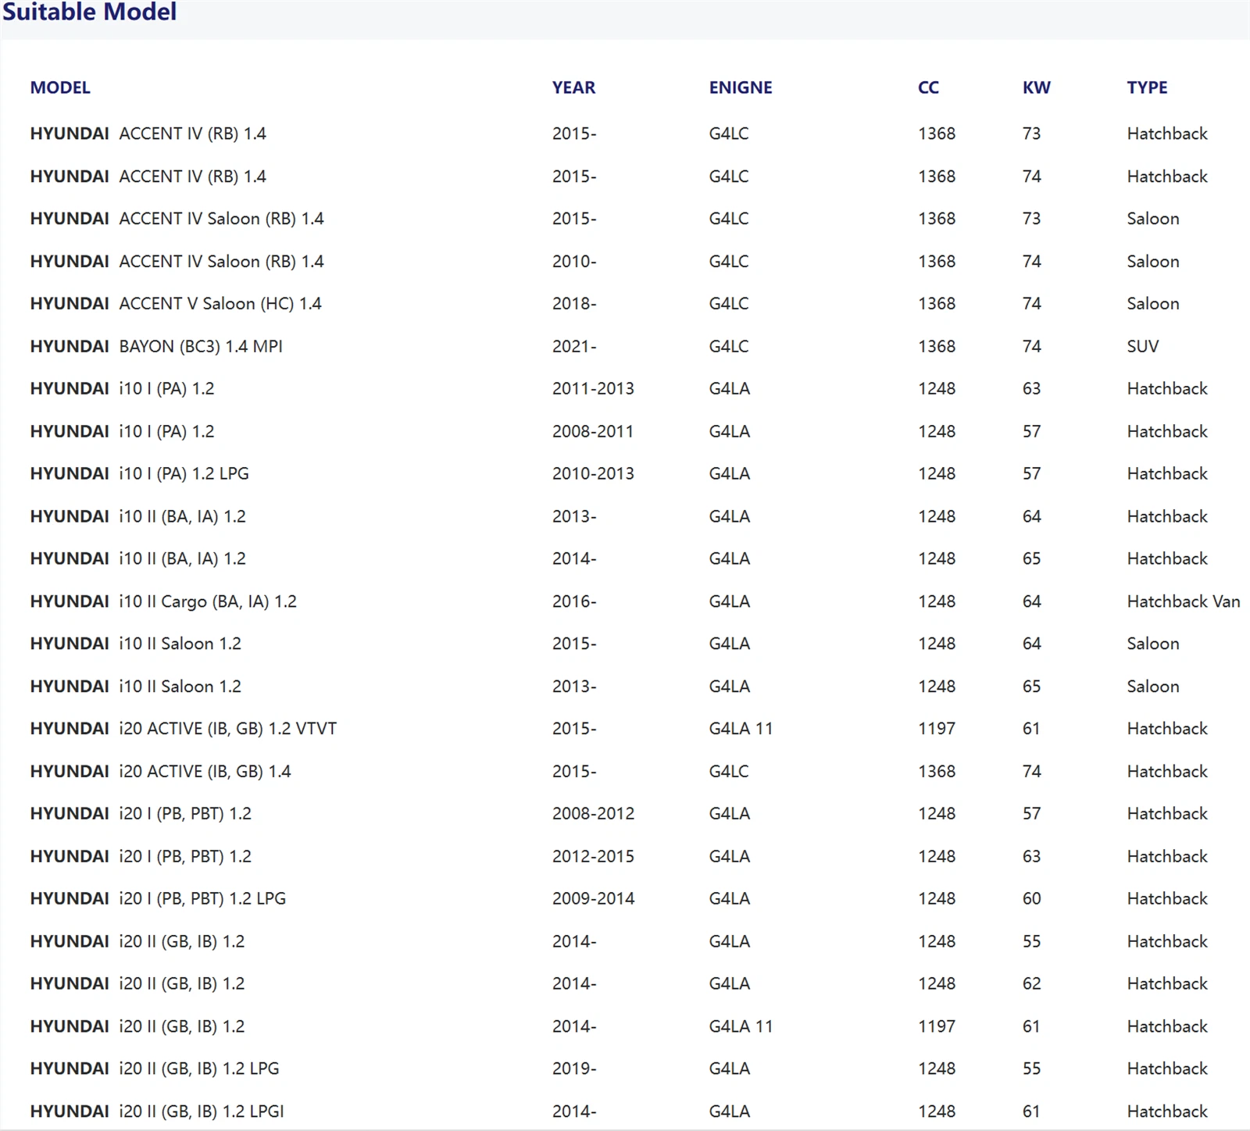Click year '2012-2015' cell

click(593, 856)
